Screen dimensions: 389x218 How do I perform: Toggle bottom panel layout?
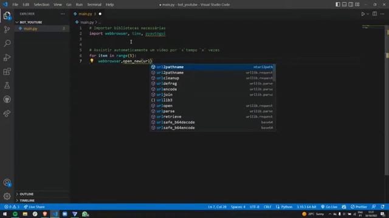click(344, 4)
